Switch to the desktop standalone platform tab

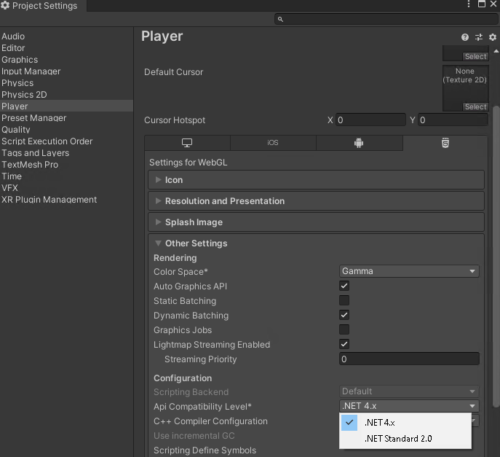[187, 143]
